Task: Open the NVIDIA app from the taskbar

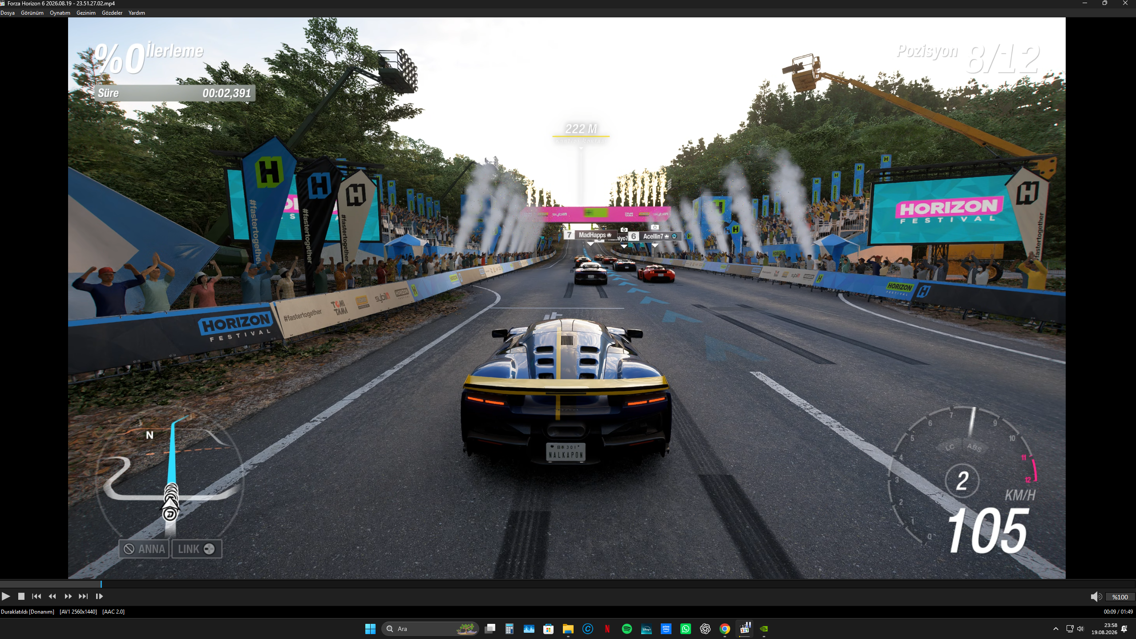Action: [x=764, y=629]
